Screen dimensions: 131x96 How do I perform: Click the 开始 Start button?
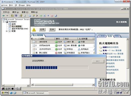[5, 92]
